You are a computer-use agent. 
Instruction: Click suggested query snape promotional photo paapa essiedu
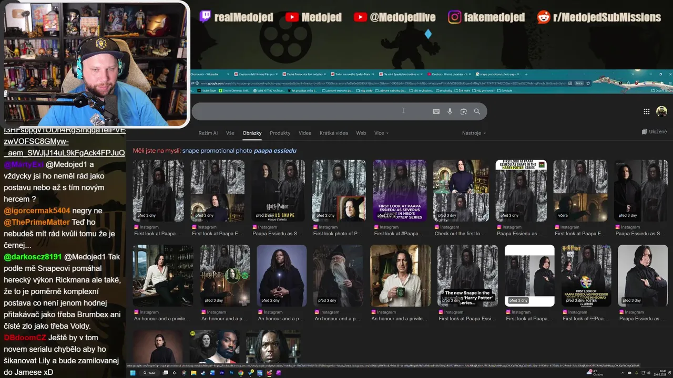pos(239,151)
